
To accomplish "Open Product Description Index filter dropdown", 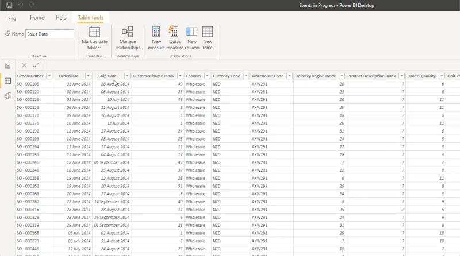I will pyautogui.click(x=401, y=76).
